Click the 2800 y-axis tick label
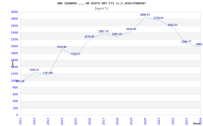The height and width of the screenshot is (126, 203). (14, 19)
